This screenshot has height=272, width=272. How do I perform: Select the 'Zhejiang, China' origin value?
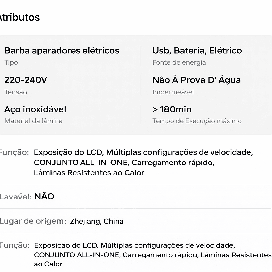(97, 221)
